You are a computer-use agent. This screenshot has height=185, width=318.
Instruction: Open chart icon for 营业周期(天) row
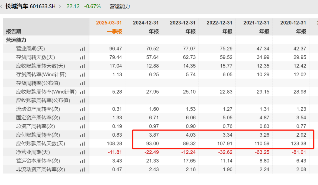(x=82, y=49)
